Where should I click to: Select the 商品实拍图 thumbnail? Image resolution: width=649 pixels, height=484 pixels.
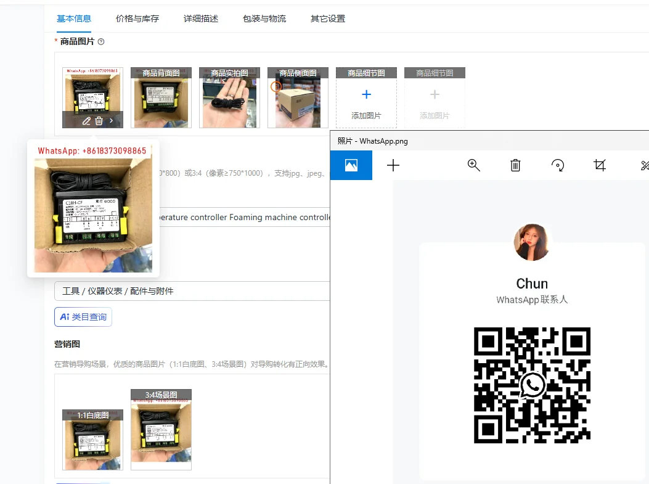[229, 97]
